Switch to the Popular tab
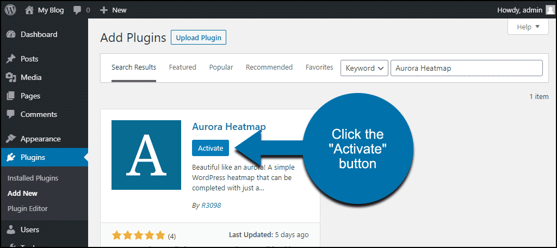This screenshot has width=557, height=248. 221,67
